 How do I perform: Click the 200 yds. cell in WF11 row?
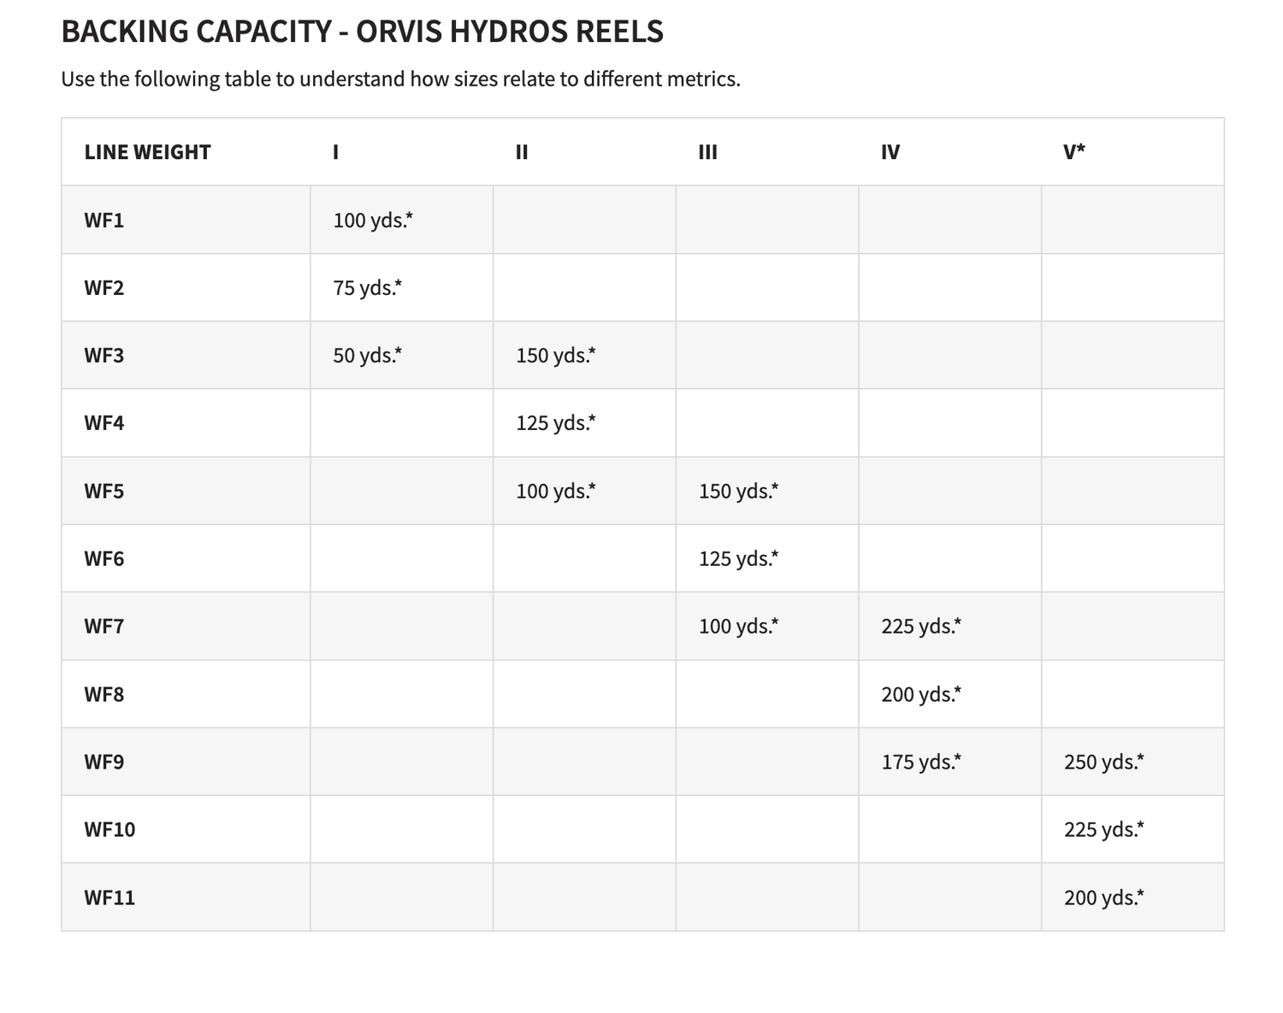1104,898
